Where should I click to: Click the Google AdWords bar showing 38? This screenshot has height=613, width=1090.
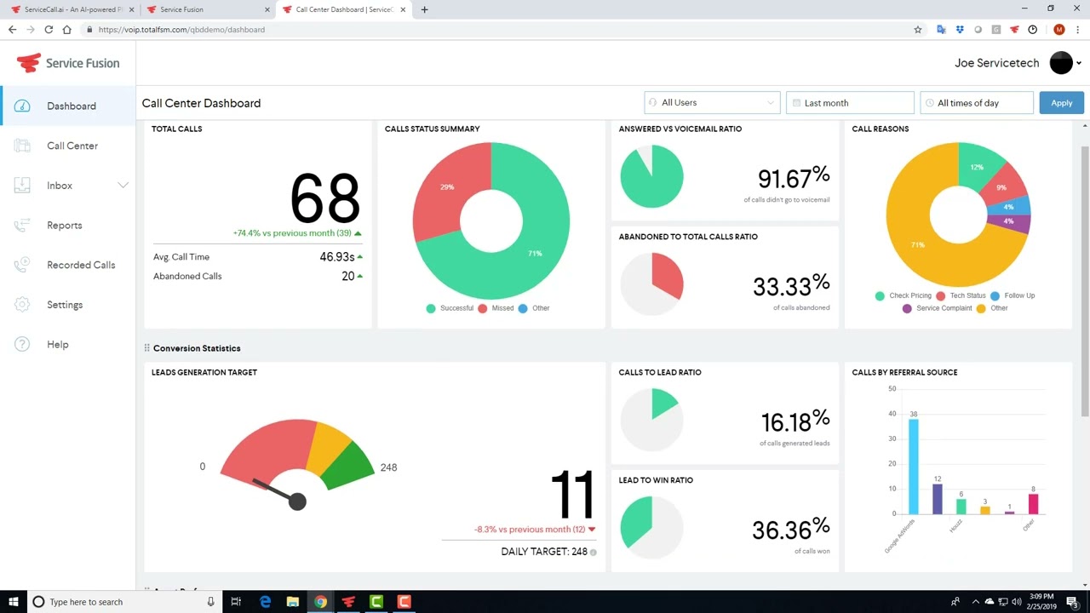click(913, 467)
